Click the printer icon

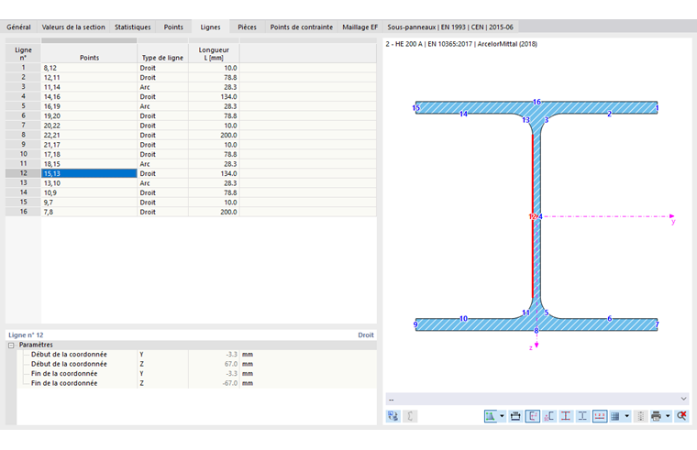[x=656, y=416]
